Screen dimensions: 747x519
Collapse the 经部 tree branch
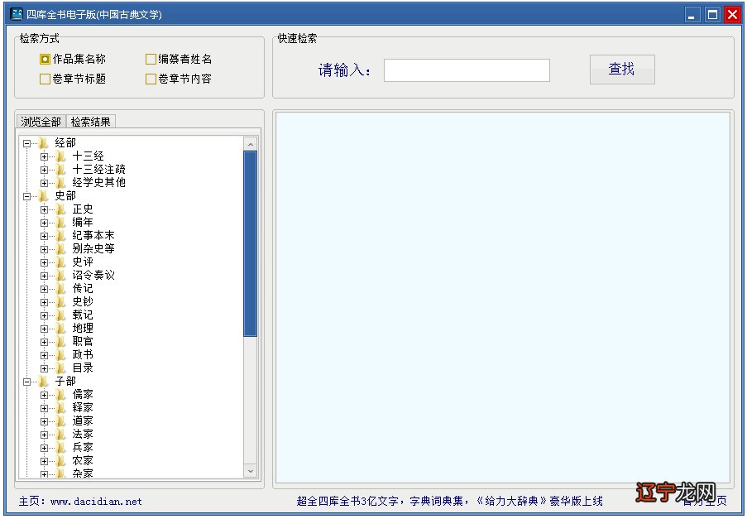[27, 142]
